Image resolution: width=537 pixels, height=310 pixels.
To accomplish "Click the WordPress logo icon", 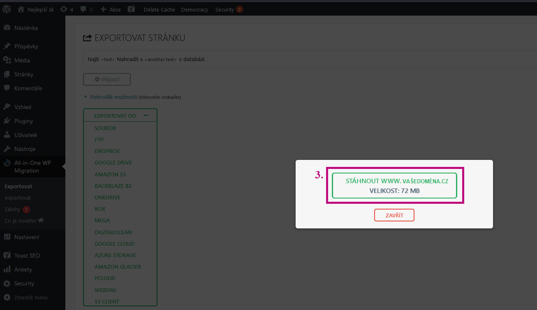I will (7, 9).
